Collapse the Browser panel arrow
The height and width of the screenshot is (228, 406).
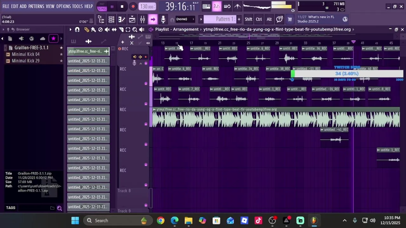click(x=3, y=29)
